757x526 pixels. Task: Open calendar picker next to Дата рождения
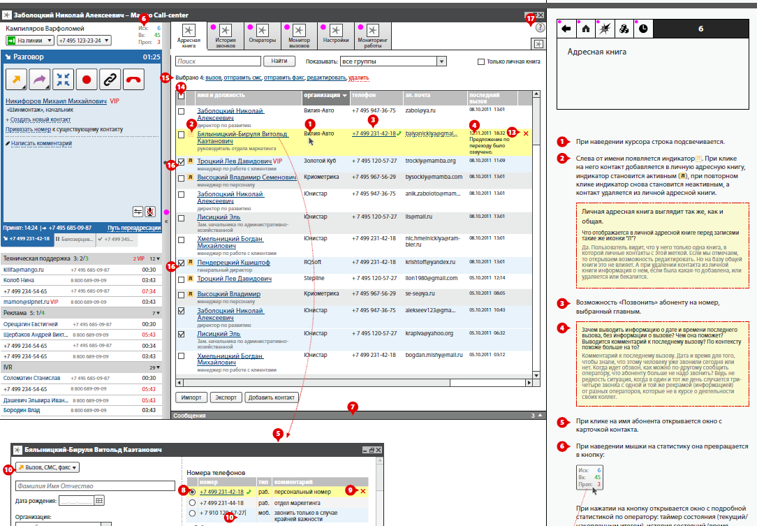point(99,501)
